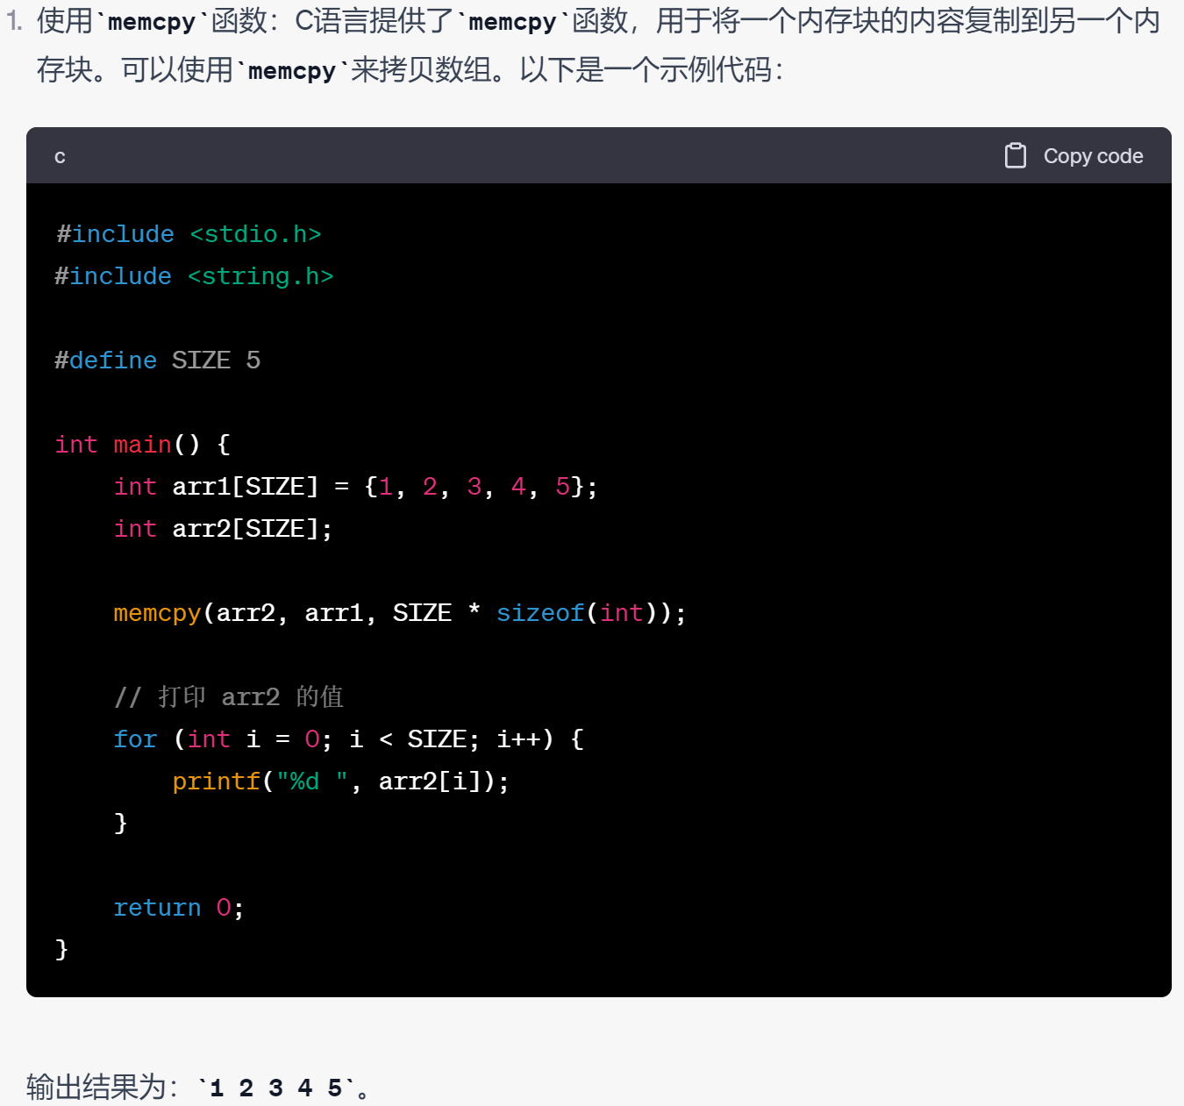Click the 'return 0;' line

179,908
